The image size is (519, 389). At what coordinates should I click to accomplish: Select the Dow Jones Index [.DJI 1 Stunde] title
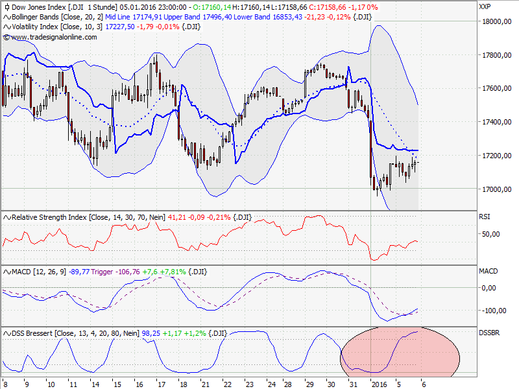coord(64,7)
